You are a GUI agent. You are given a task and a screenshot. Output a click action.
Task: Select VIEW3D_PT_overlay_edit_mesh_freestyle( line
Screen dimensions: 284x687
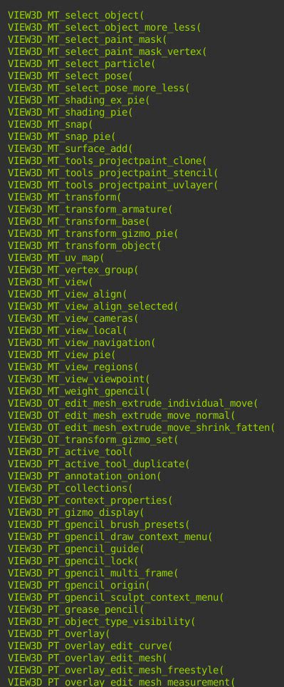pyautogui.click(x=116, y=670)
